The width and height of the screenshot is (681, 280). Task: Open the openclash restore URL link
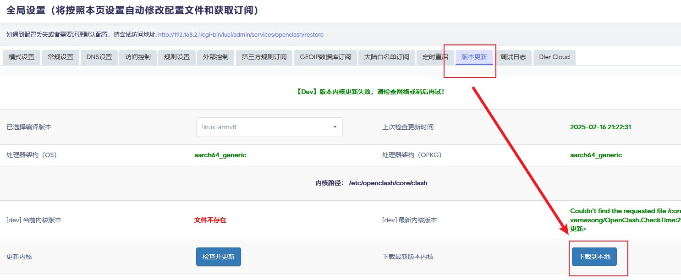[x=241, y=35]
